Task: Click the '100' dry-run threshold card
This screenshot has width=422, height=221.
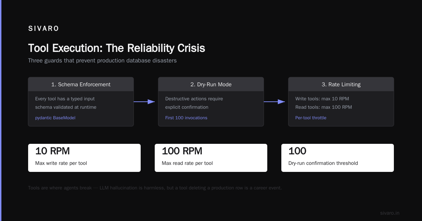Action: [x=338, y=158]
